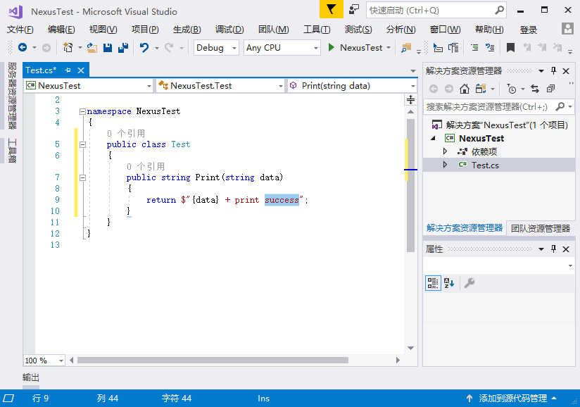Open the 服务器资源管理器 side tab
This screenshot has width=580, height=407.
coord(12,96)
